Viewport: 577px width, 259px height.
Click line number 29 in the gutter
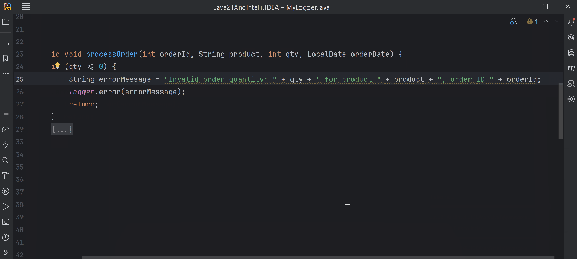(x=20, y=129)
